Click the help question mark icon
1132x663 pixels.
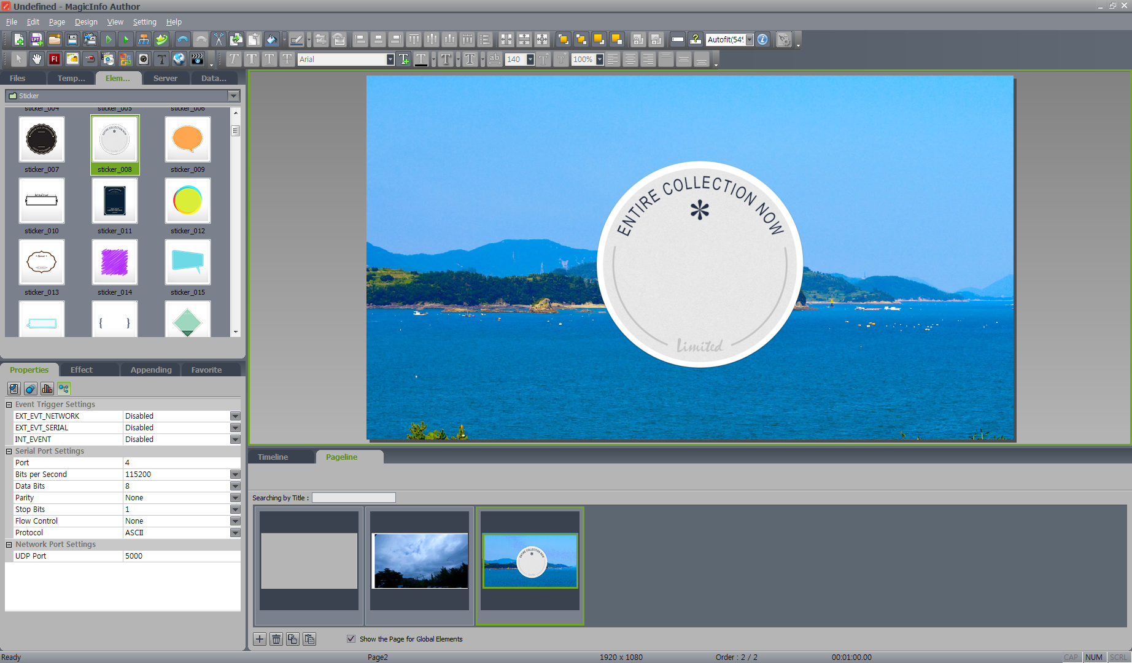click(696, 40)
